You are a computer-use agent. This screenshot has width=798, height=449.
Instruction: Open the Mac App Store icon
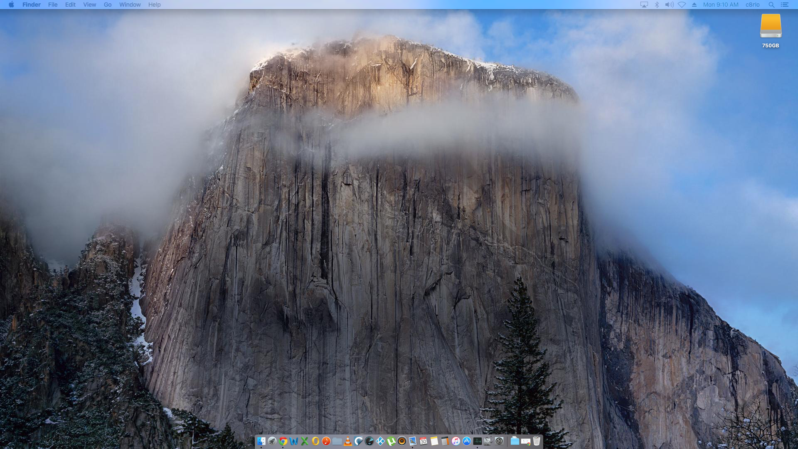click(x=467, y=441)
